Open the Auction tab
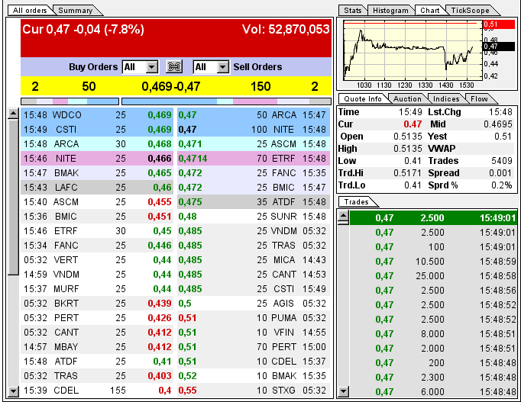Viewport: 521px width, 402px height. pos(407,99)
